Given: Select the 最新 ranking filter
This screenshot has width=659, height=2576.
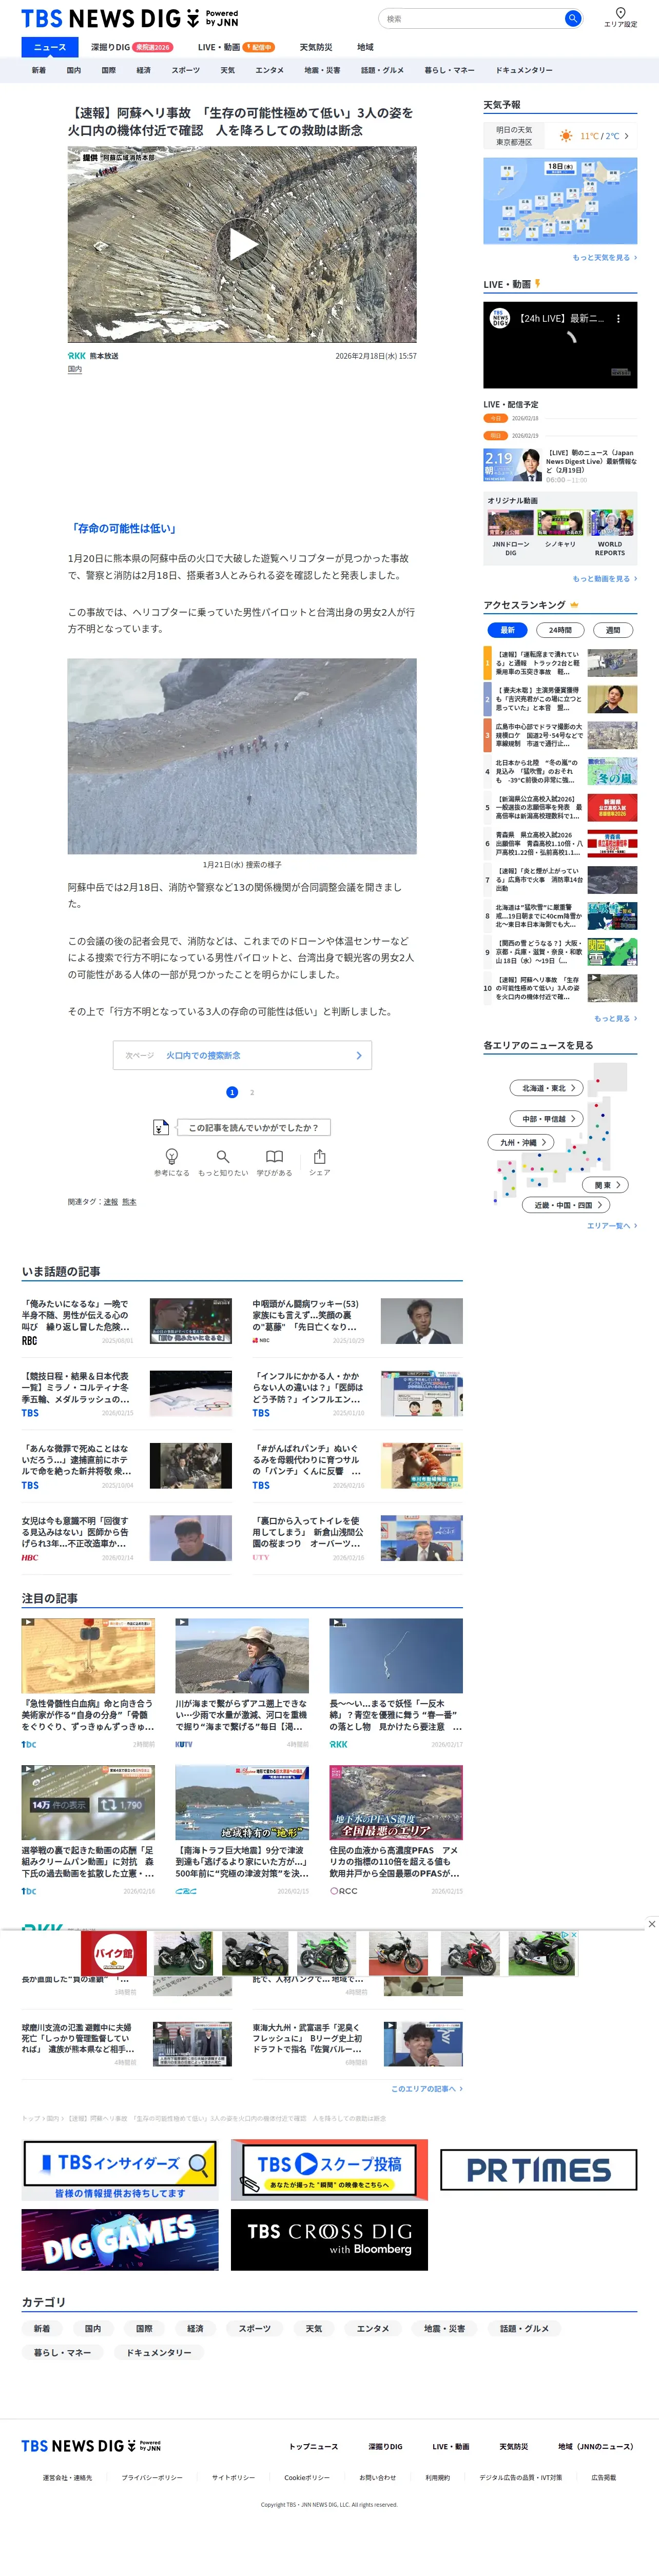Looking at the screenshot, I should coord(507,630).
